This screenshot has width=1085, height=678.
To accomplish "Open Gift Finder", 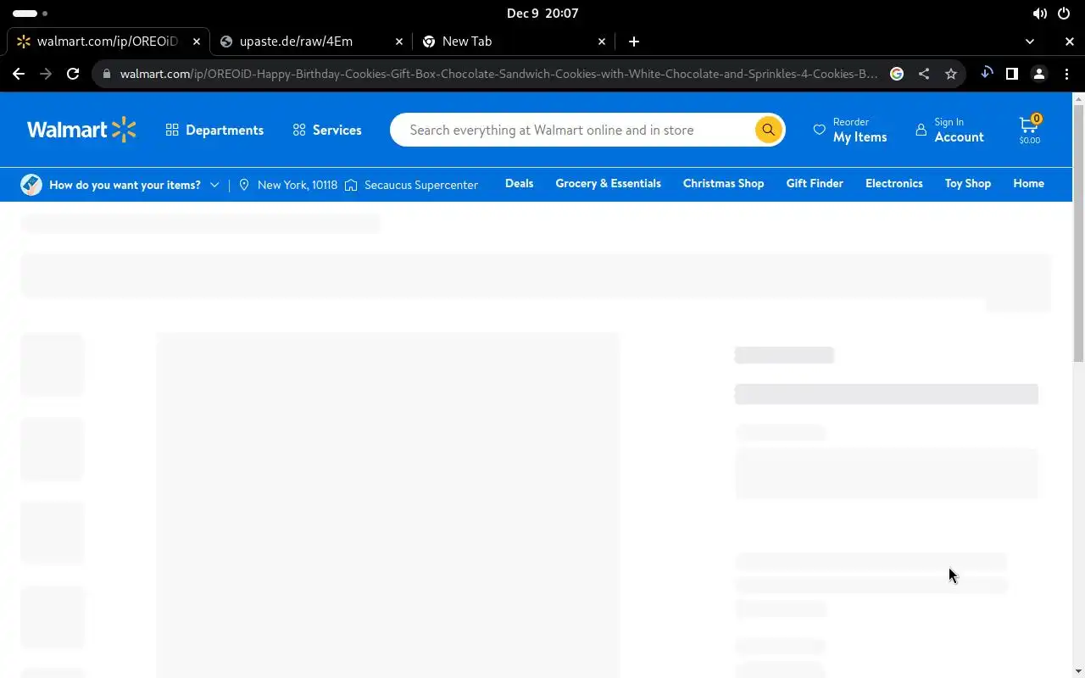I will tap(815, 183).
